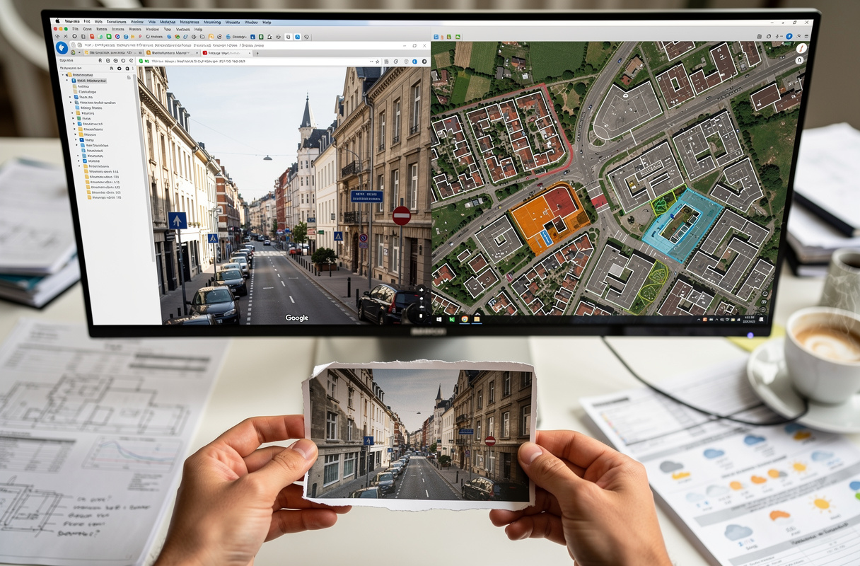The width and height of the screenshot is (860, 566).
Task: Click the green security icon in address bar
Action: [x=141, y=62]
